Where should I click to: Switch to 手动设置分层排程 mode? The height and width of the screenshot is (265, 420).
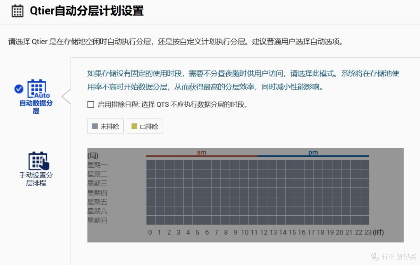pyautogui.click(x=36, y=179)
